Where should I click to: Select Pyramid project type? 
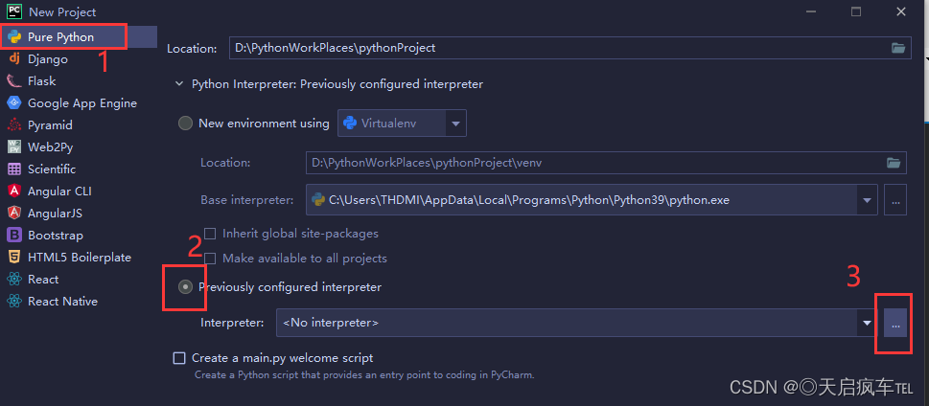[79, 124]
